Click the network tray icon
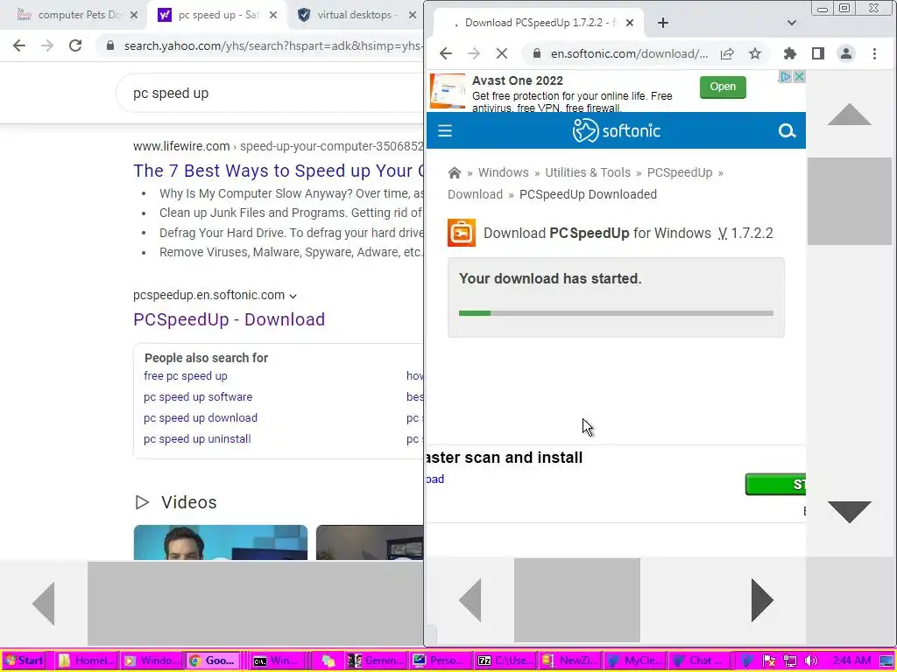The height and width of the screenshot is (672, 897). coord(790,661)
